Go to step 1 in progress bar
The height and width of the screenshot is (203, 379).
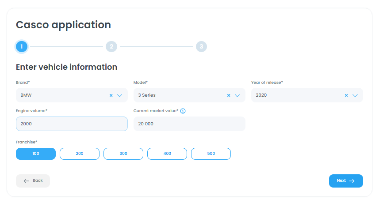click(21, 46)
